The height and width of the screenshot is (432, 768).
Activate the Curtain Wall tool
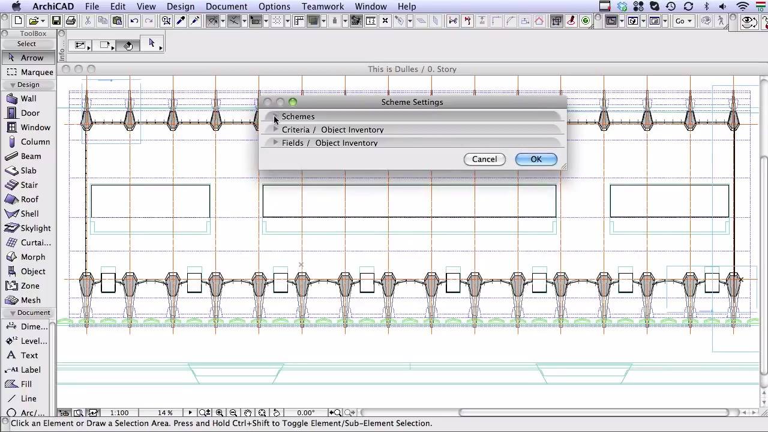click(28, 242)
